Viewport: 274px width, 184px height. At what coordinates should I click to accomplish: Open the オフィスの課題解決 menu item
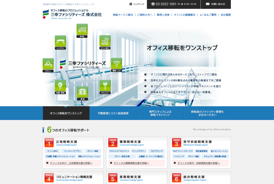click(185, 15)
